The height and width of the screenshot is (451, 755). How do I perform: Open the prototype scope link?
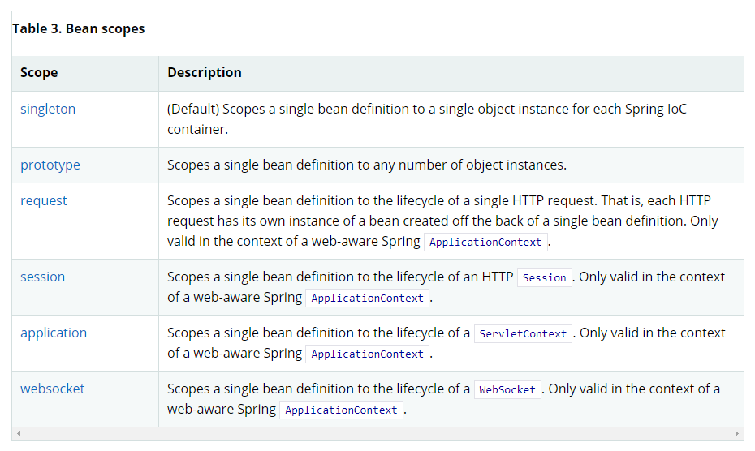[x=50, y=165]
